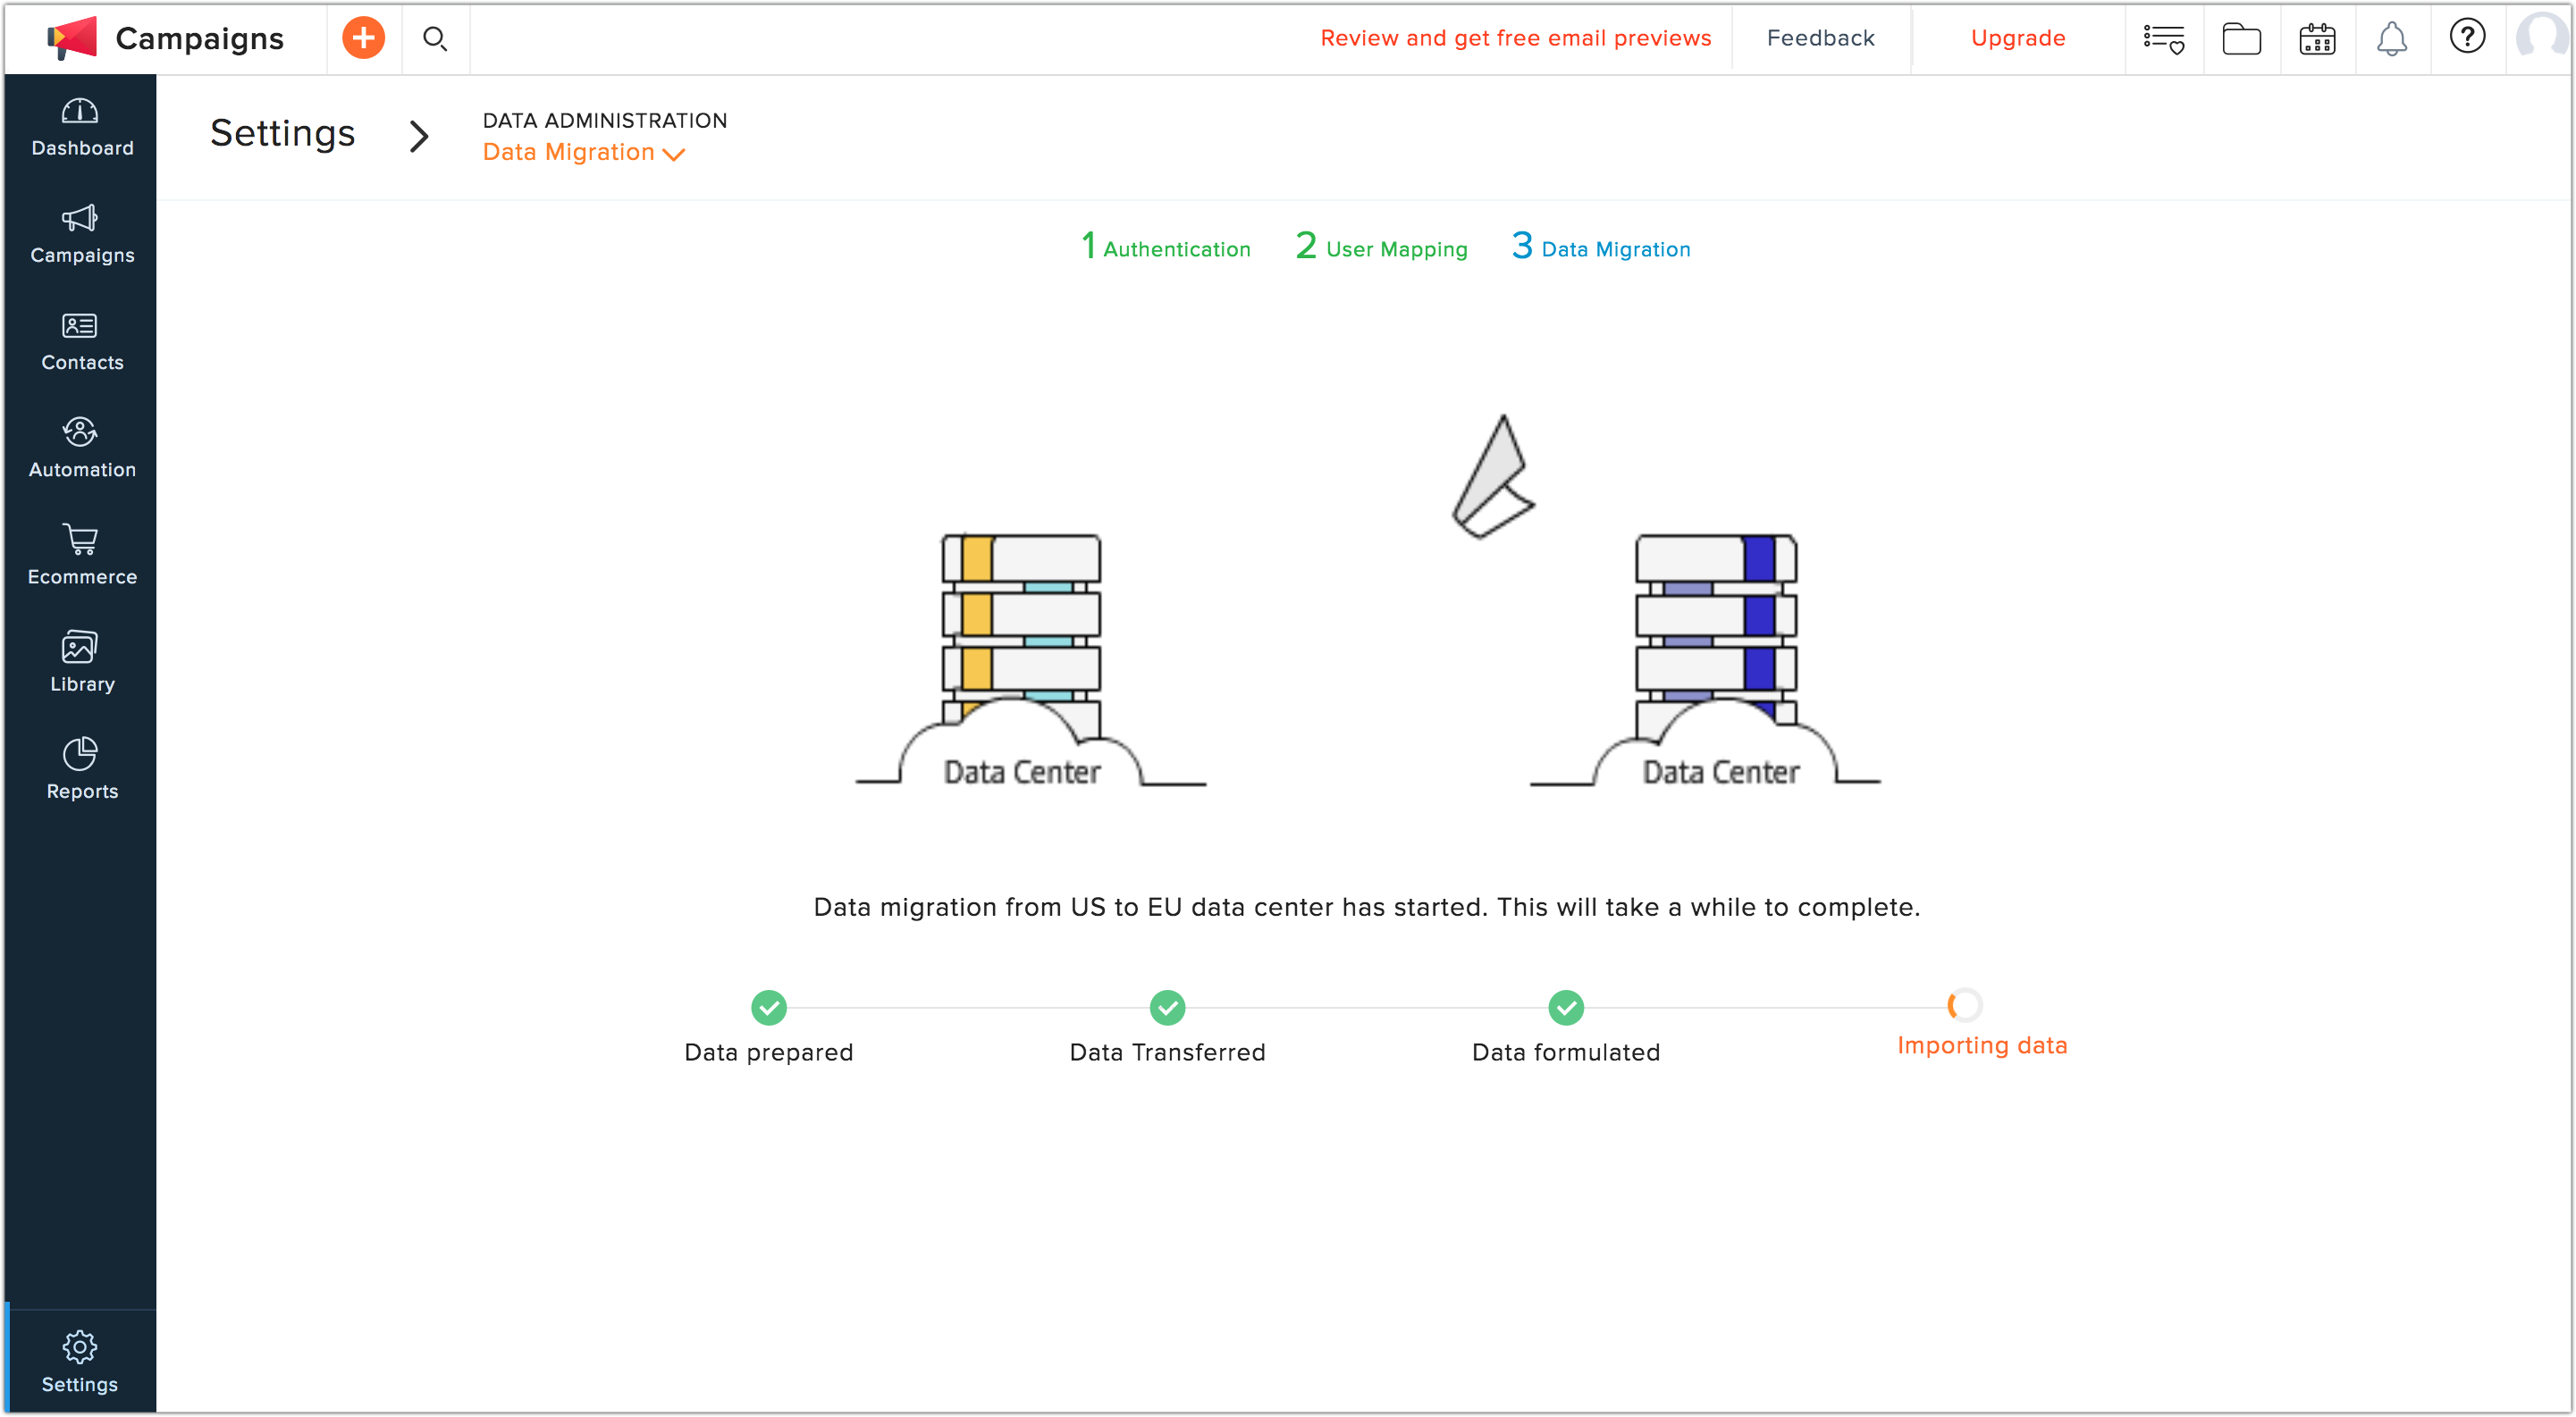Viewport: 2576px width, 1417px height.
Task: Toggle the Data Migration step 3 tab
Action: [x=1601, y=244]
